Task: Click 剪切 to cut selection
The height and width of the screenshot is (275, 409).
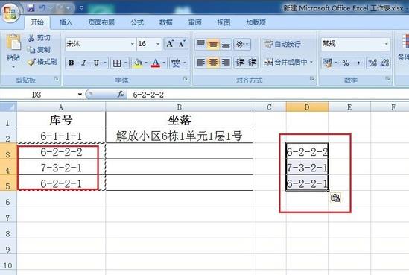Action: pos(39,38)
